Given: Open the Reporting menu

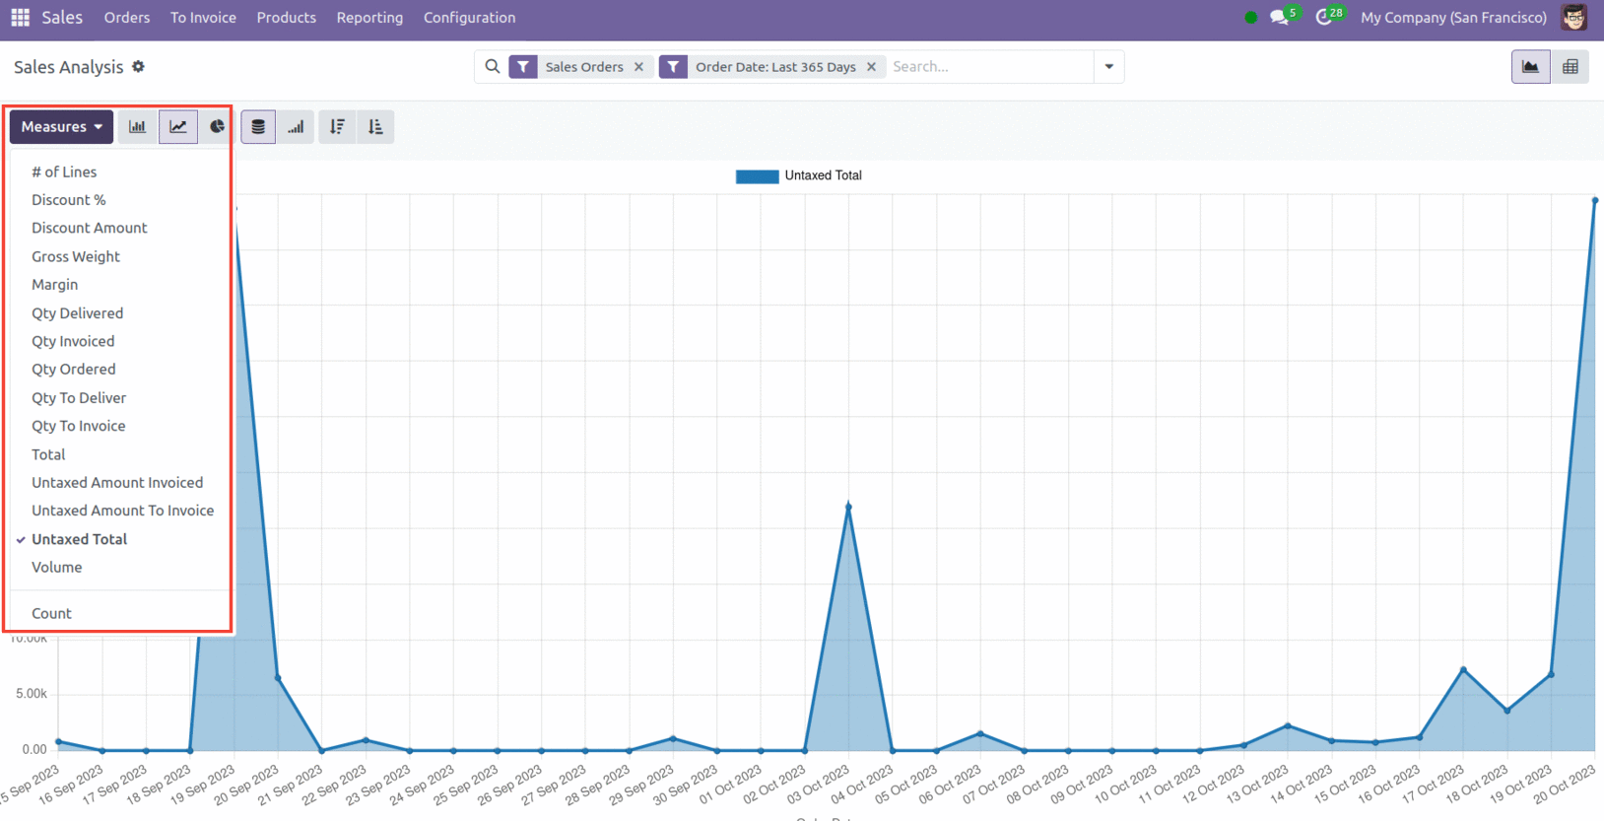Looking at the screenshot, I should coord(369,18).
